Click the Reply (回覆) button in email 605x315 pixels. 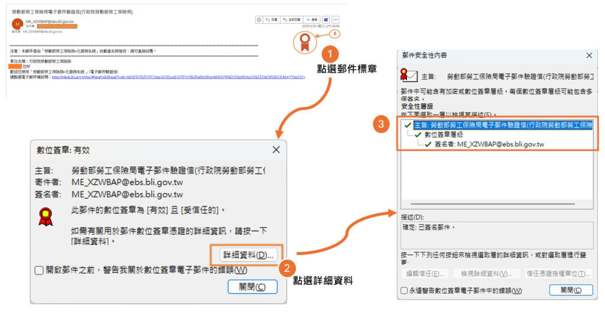(x=271, y=19)
